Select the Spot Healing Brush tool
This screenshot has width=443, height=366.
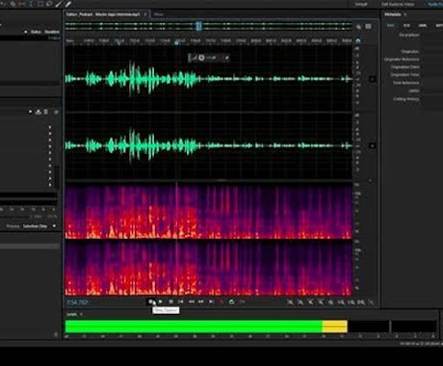click(x=68, y=4)
